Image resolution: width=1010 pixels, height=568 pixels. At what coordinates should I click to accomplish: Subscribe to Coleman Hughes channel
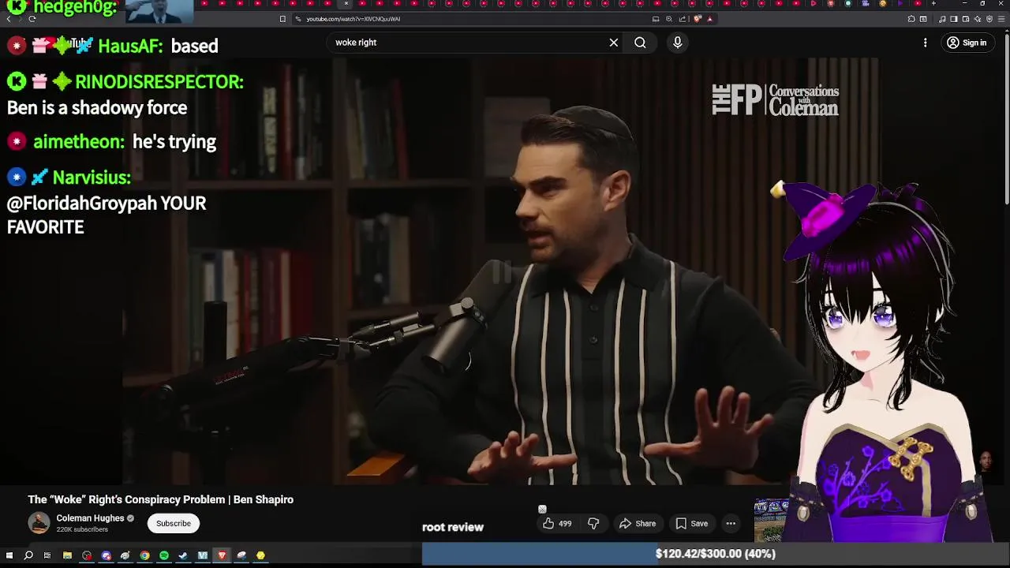coord(173,523)
